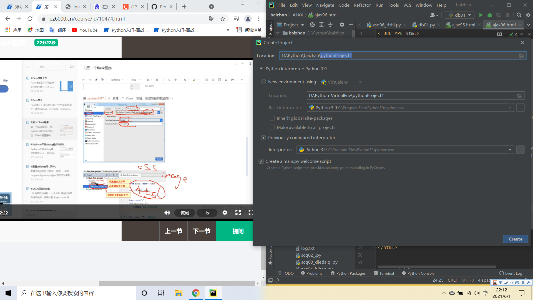Click Chrome horizontal scrollbar
Image resolution: width=533 pixels, height=300 pixels.
(x=177, y=283)
